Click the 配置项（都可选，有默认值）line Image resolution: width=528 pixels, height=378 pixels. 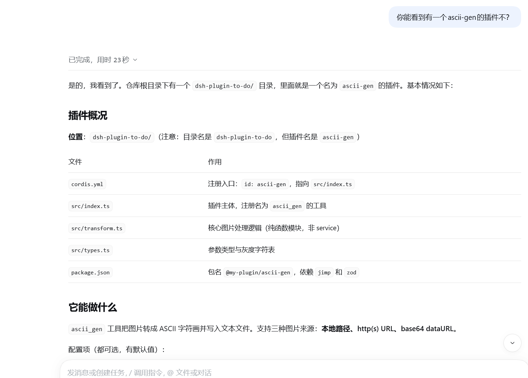pos(117,350)
